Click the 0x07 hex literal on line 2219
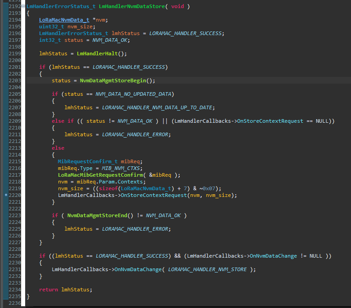351x308 pixels. point(209,188)
